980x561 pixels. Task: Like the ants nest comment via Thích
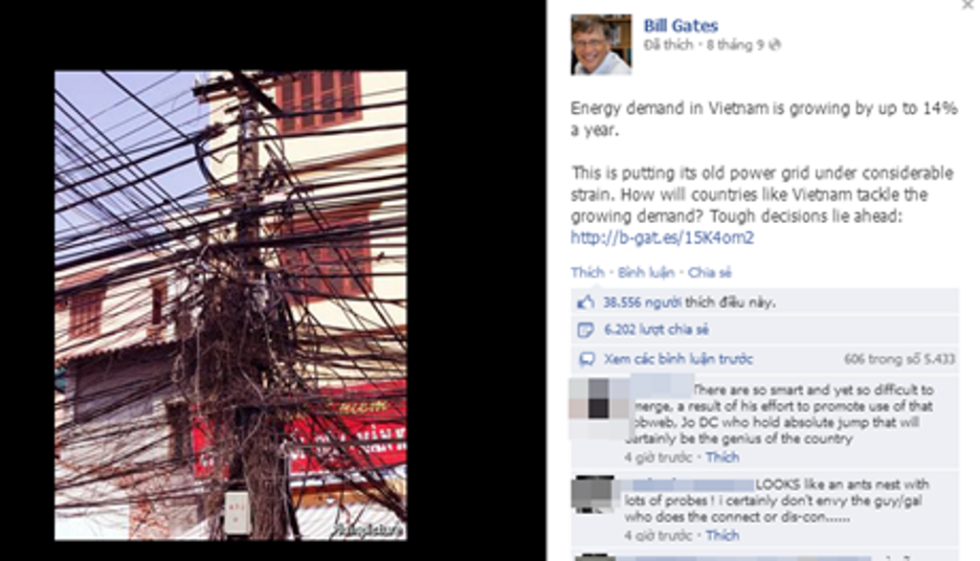tap(722, 535)
